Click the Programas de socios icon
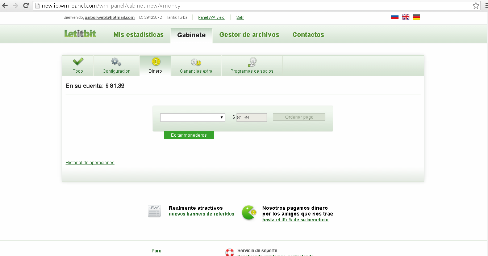Screen dimensions: 488x256 [252, 62]
